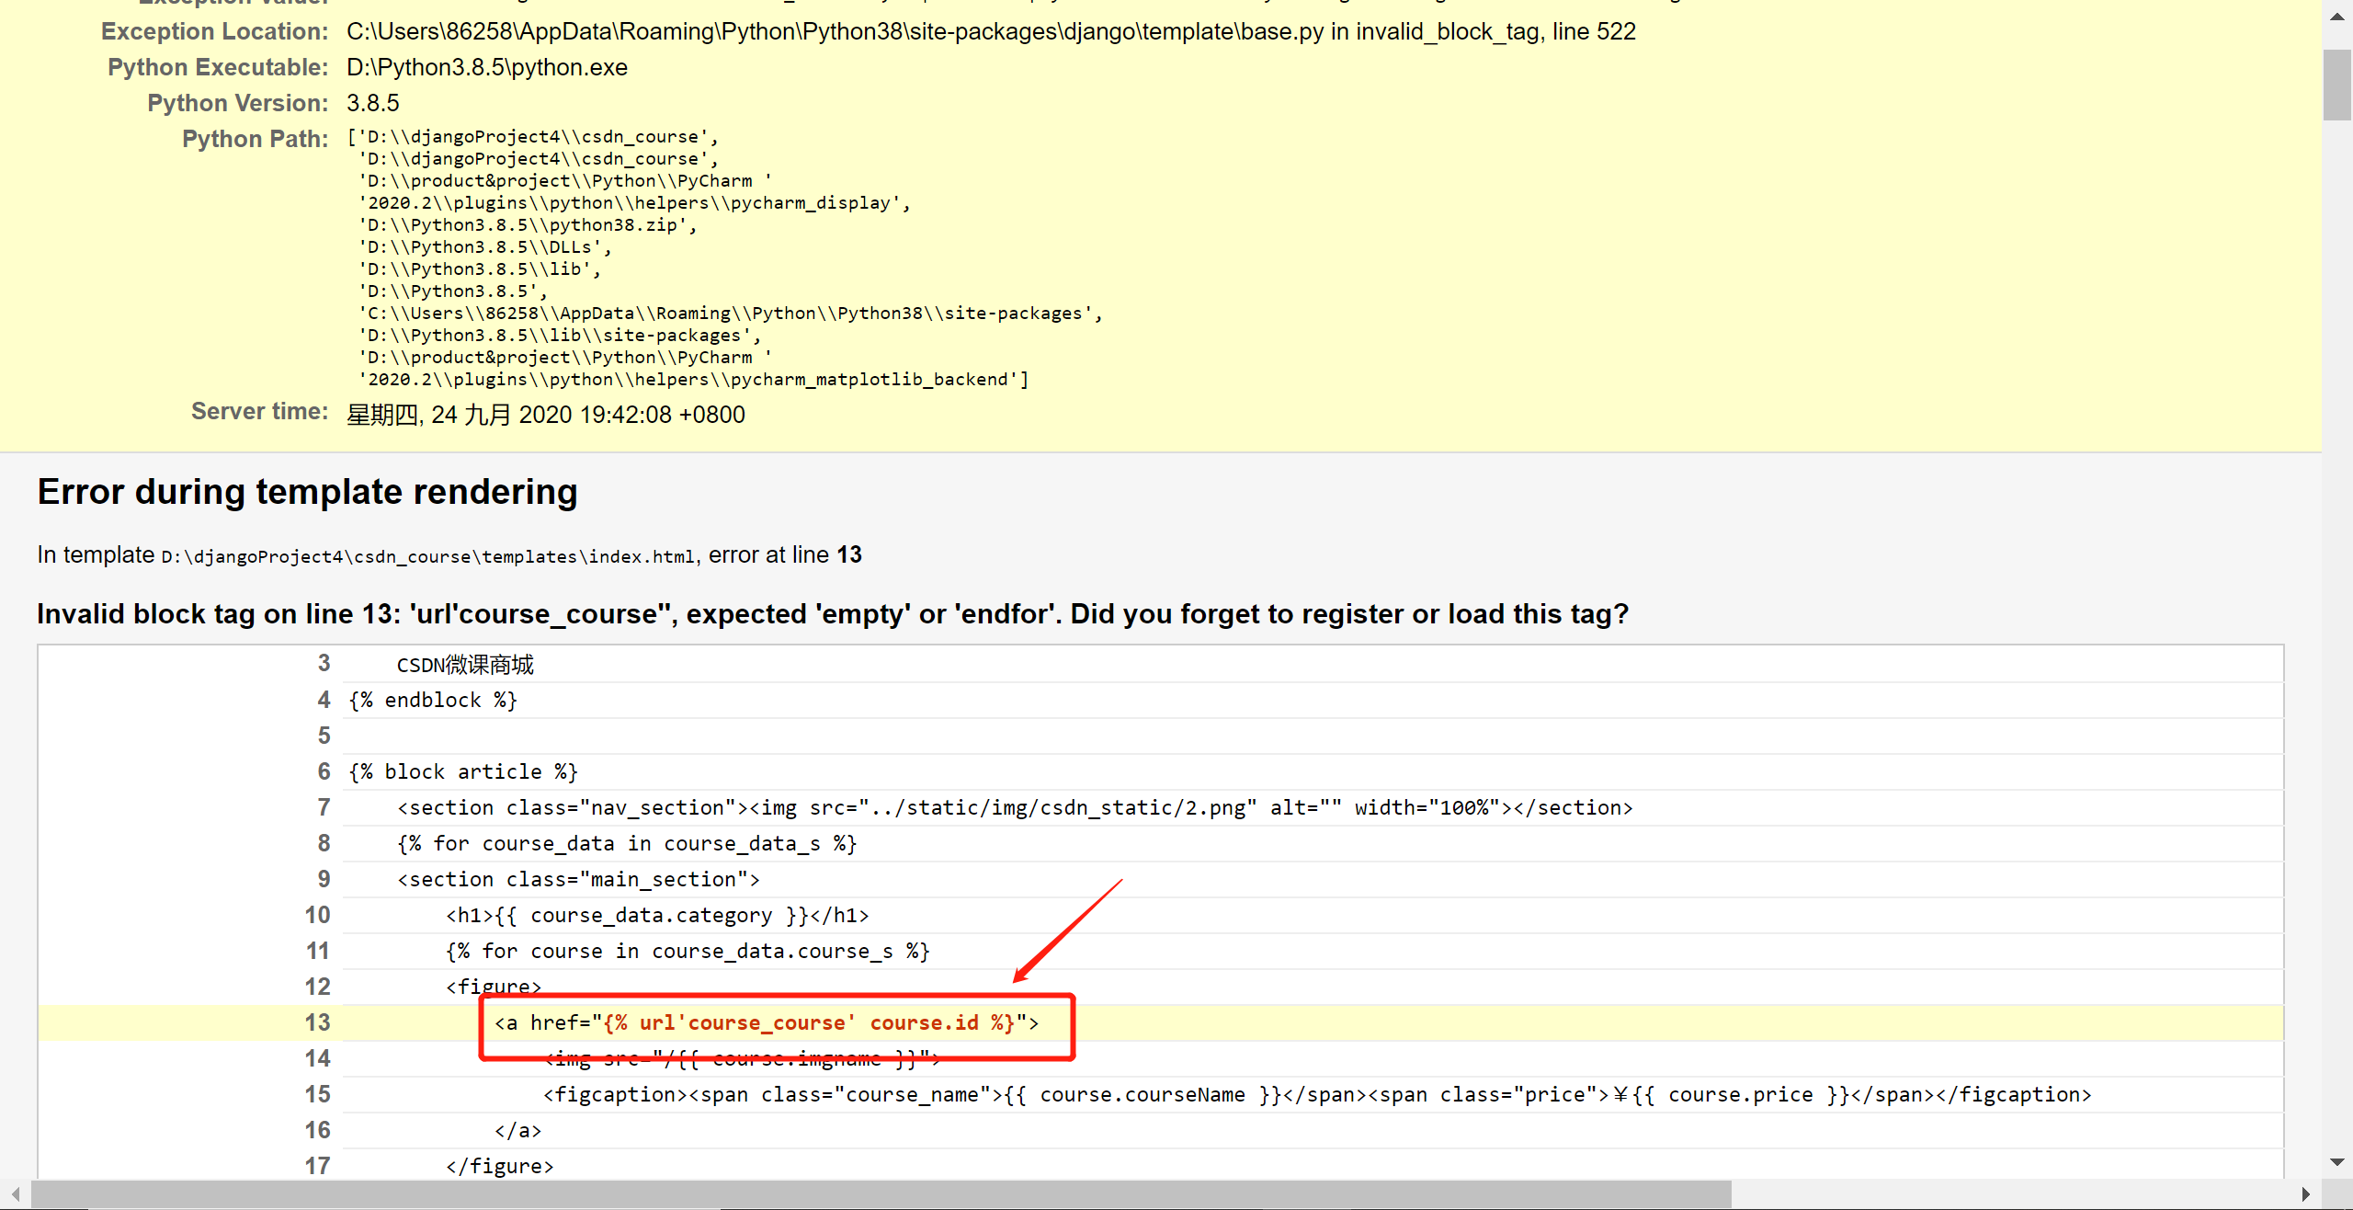Click the vertical scrollbar down arrow

click(x=2336, y=1162)
